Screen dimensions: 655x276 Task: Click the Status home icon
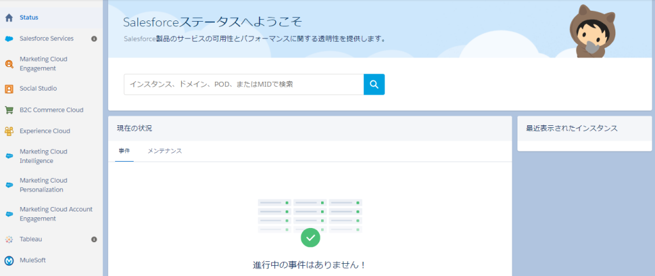[9, 18]
